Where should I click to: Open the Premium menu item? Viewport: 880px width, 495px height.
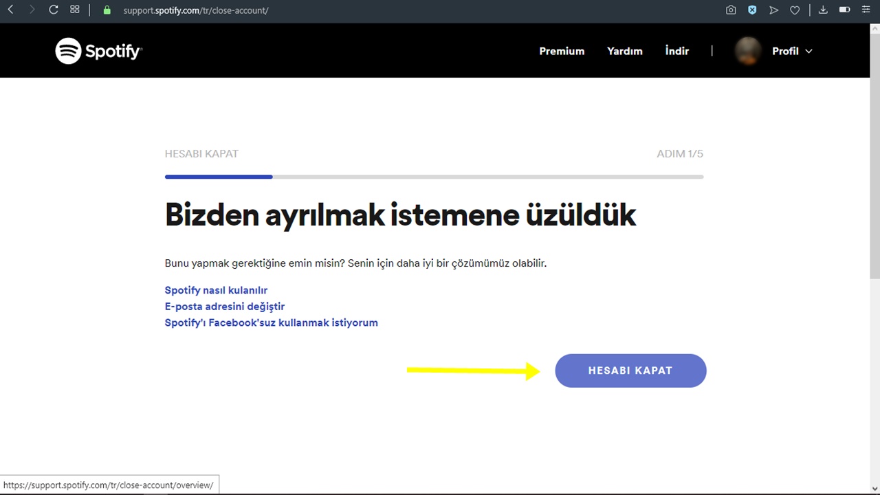tap(562, 51)
